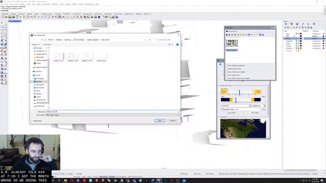Click the Paste clipboard icon

click(x=28, y=17)
